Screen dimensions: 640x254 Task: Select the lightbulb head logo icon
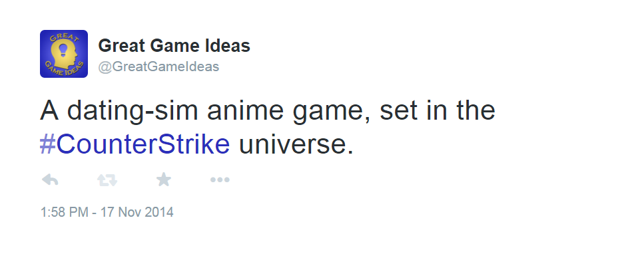pyautogui.click(x=64, y=54)
